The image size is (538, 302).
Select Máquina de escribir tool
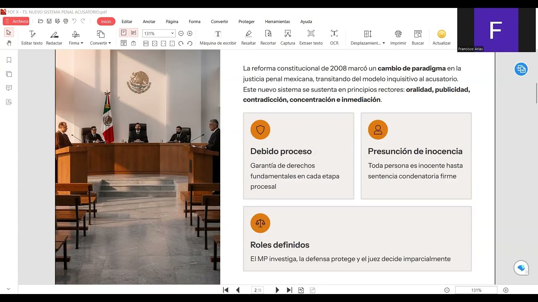click(x=218, y=38)
